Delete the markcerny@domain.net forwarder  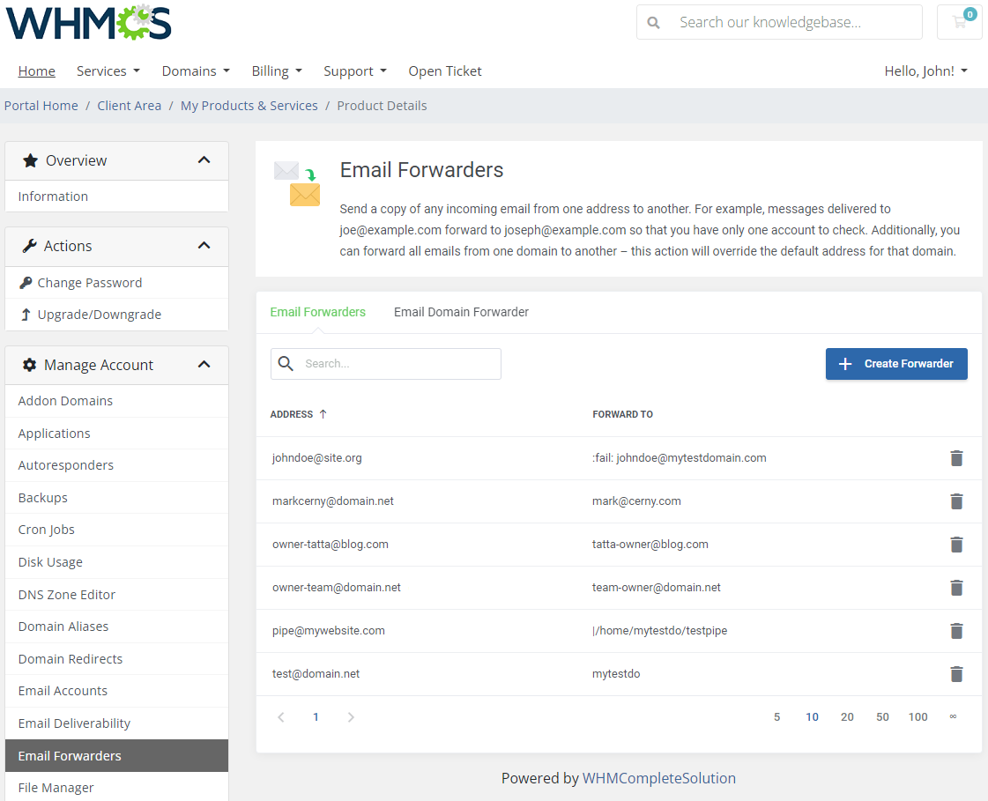click(956, 501)
